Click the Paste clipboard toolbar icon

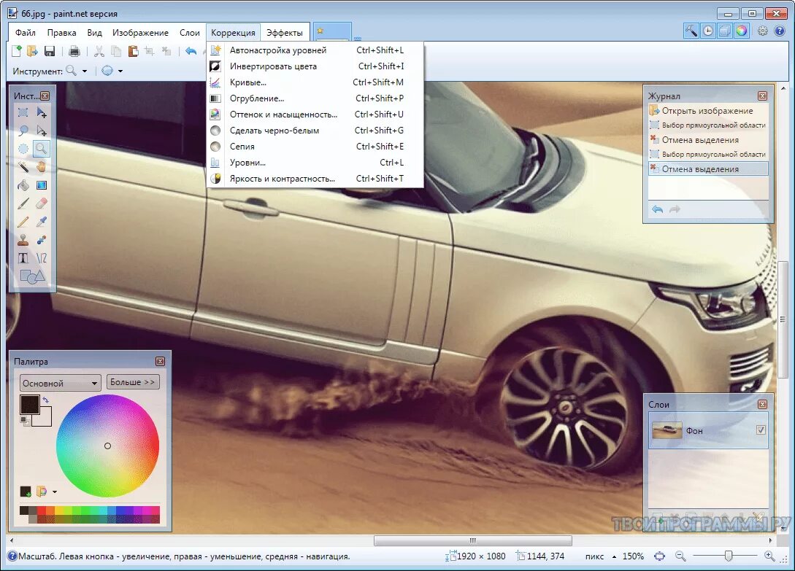133,50
